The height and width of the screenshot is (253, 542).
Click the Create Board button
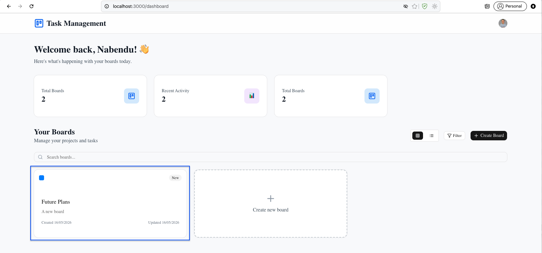tap(489, 136)
